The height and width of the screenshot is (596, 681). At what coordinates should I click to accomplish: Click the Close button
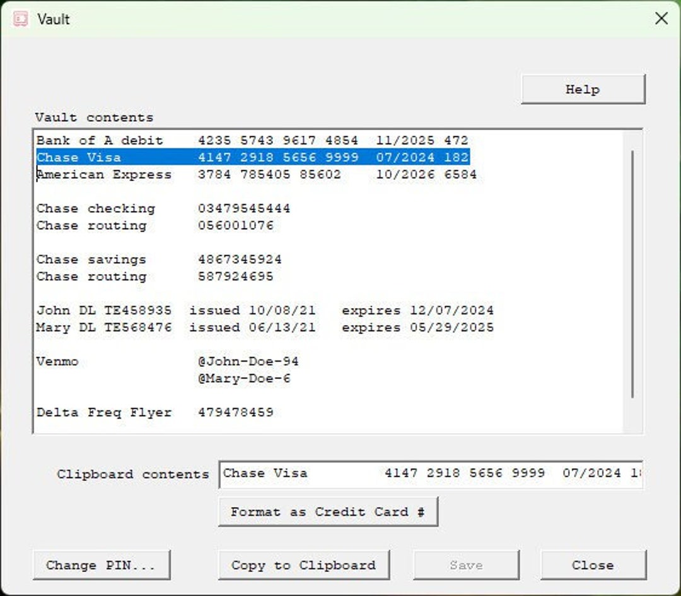click(x=592, y=565)
